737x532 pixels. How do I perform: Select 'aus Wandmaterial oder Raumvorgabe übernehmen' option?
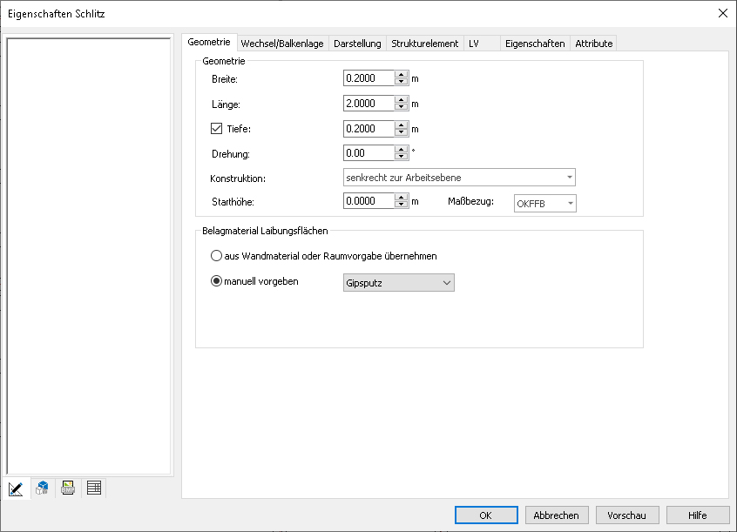coord(218,257)
